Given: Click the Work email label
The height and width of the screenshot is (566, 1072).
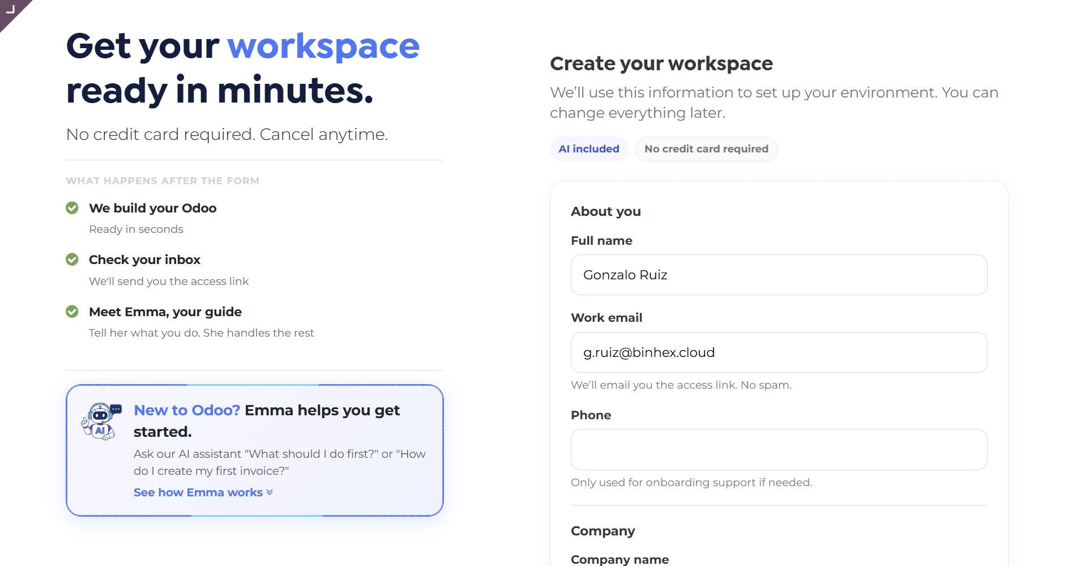Looking at the screenshot, I should point(607,318).
